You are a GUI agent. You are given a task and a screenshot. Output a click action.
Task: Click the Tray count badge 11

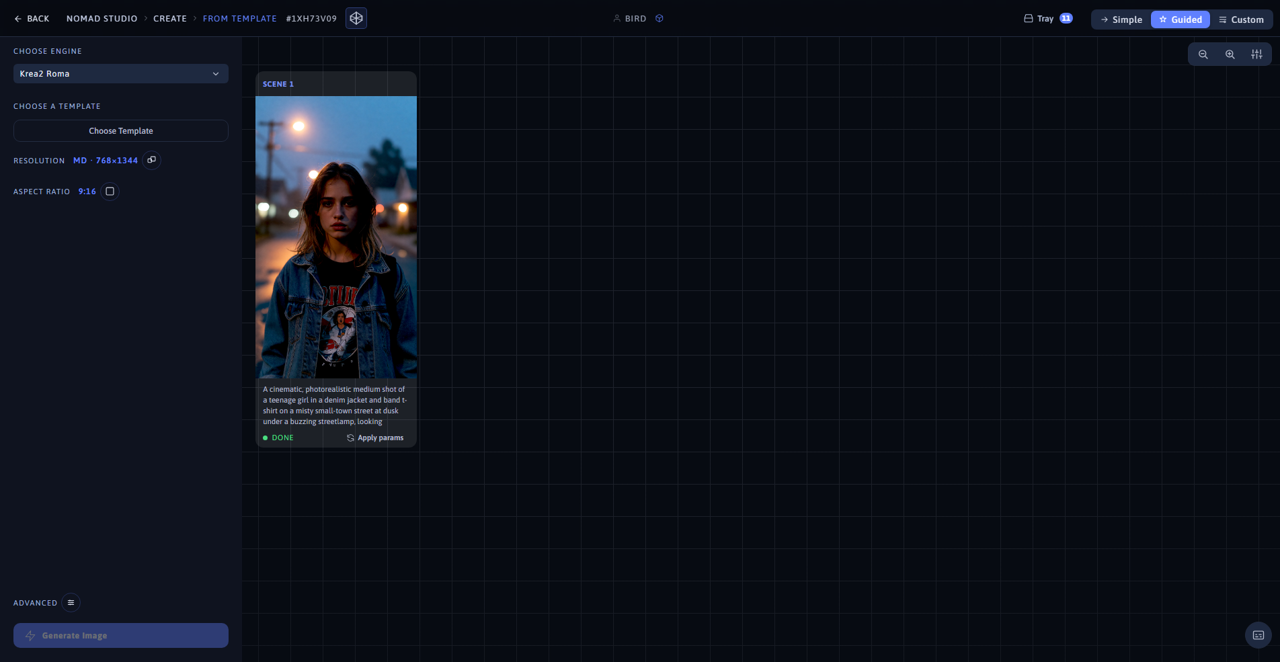(1066, 19)
